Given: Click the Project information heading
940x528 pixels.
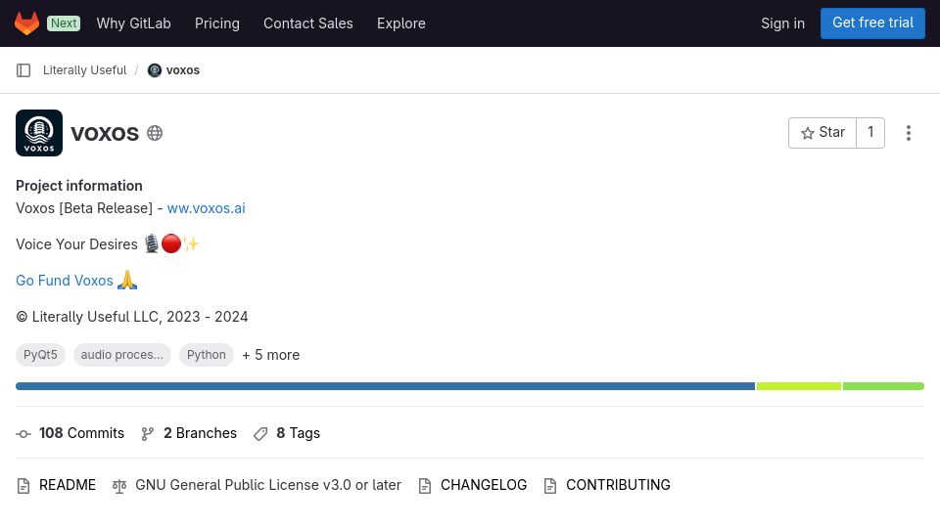Looking at the screenshot, I should pos(79,186).
